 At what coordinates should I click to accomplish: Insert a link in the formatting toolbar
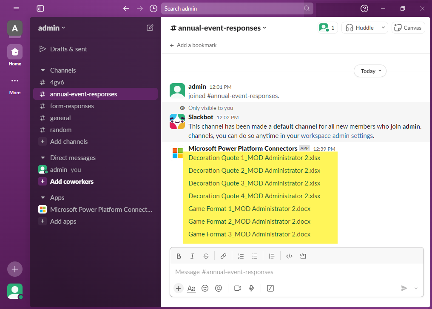(x=223, y=256)
